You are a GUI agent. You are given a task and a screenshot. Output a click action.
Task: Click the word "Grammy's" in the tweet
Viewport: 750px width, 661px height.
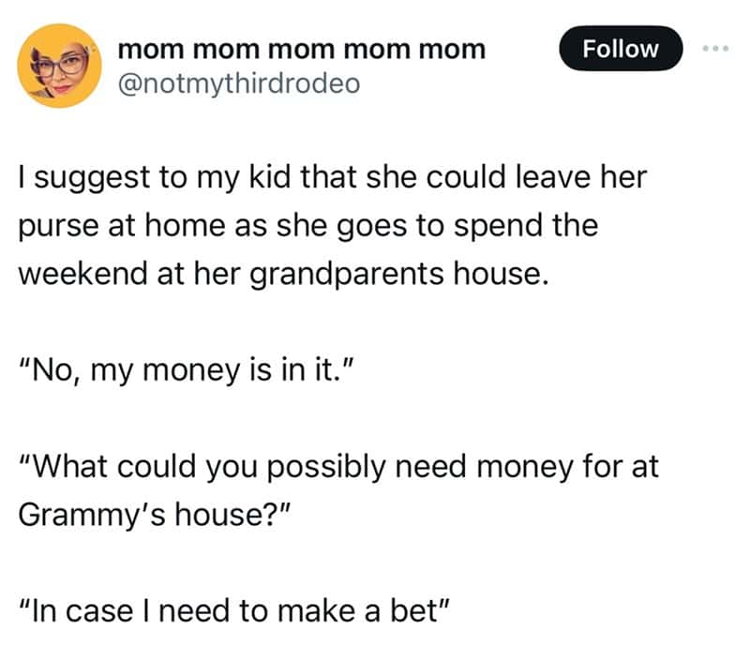pos(92,516)
